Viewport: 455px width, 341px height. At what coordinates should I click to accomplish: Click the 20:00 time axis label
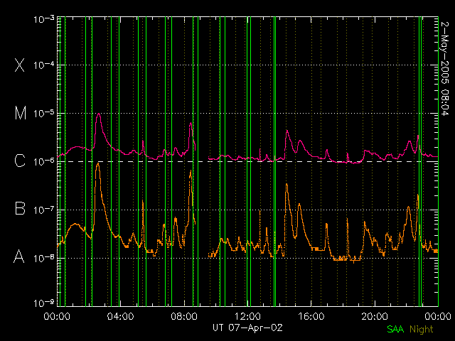(375, 316)
